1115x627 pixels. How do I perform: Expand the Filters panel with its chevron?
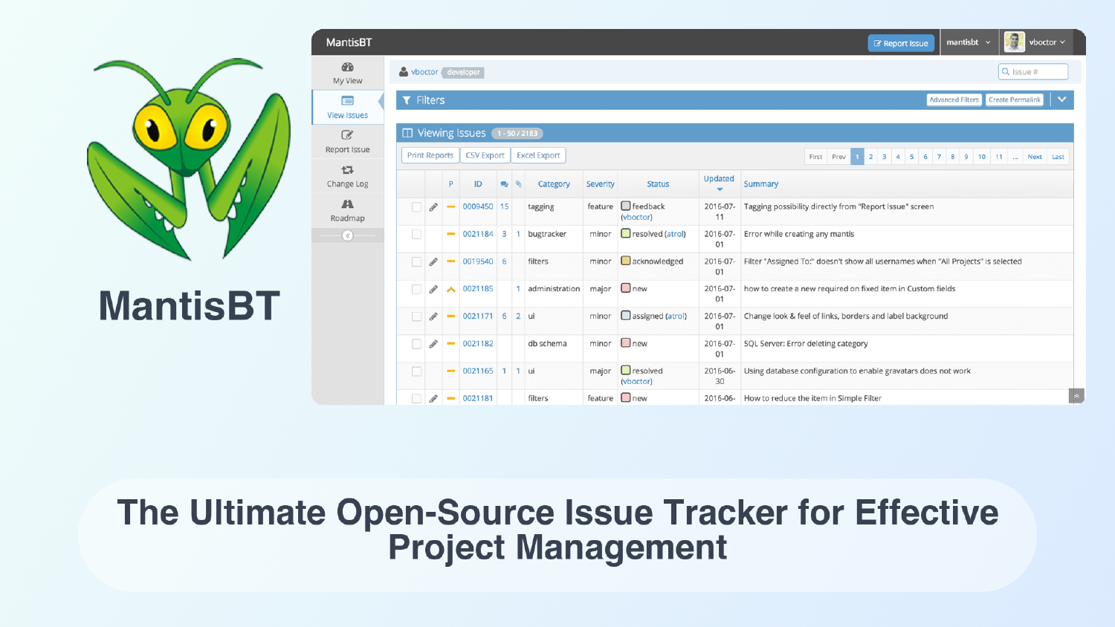pos(1061,99)
